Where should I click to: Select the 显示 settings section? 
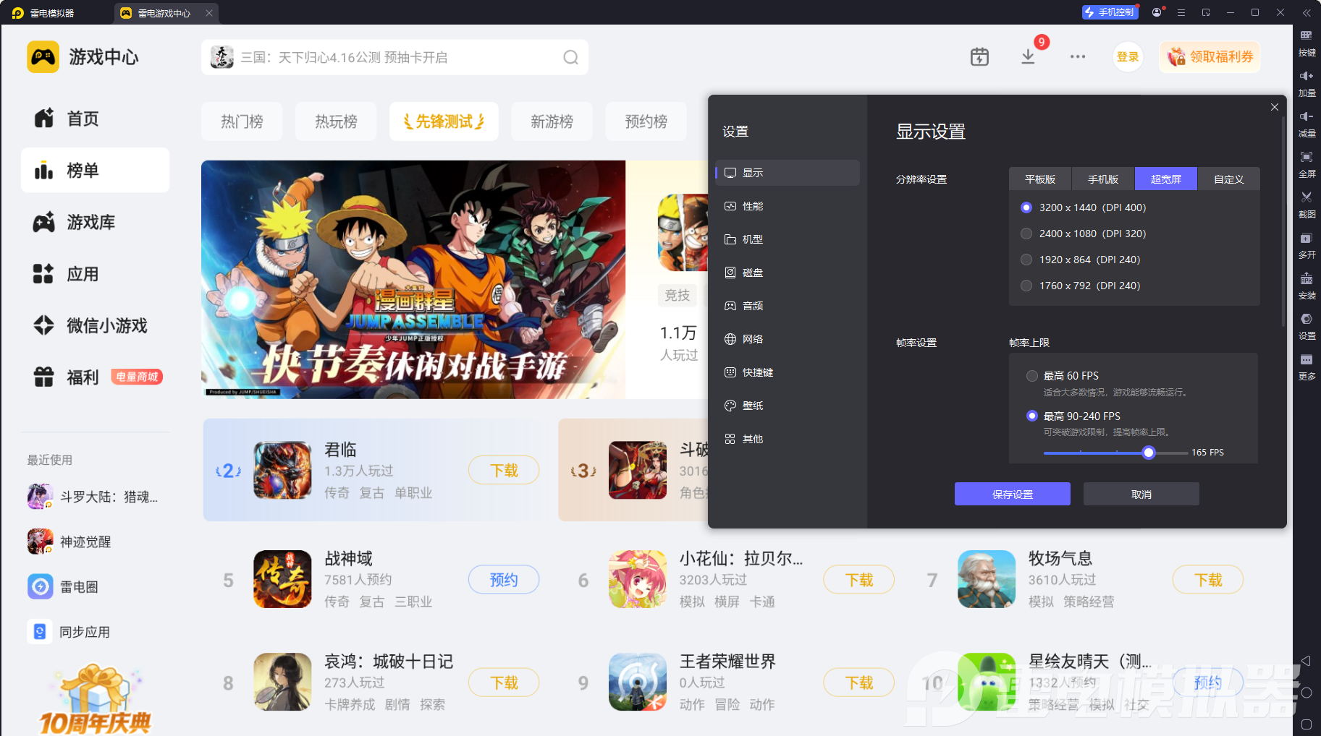(788, 173)
